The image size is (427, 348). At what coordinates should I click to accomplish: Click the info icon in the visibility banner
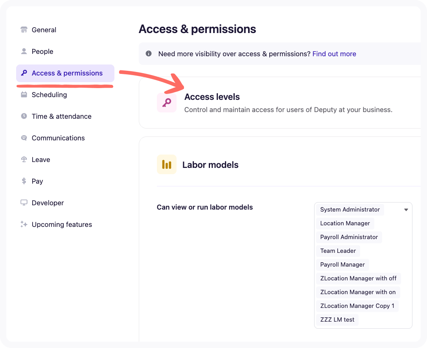click(x=149, y=53)
